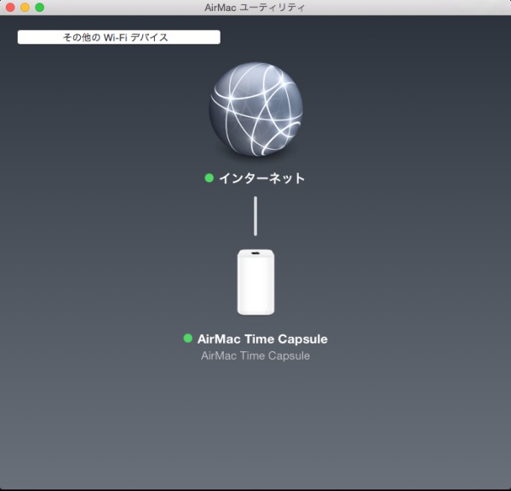Zoom the window with the green button
This screenshot has width=511, height=491.
pos(40,7)
